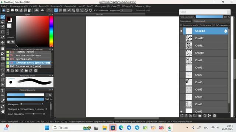Select the Magic Wand tool
This screenshot has height=132, width=236.
(3, 74)
